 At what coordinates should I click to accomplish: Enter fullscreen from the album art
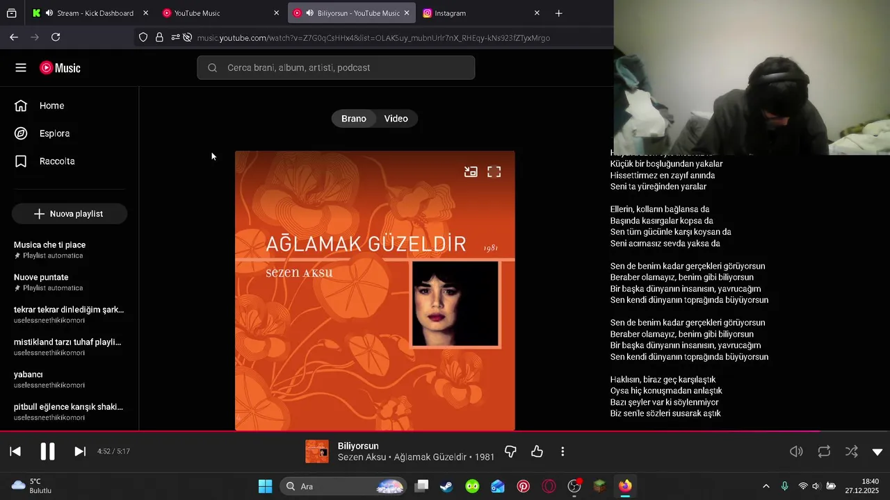[x=494, y=172]
